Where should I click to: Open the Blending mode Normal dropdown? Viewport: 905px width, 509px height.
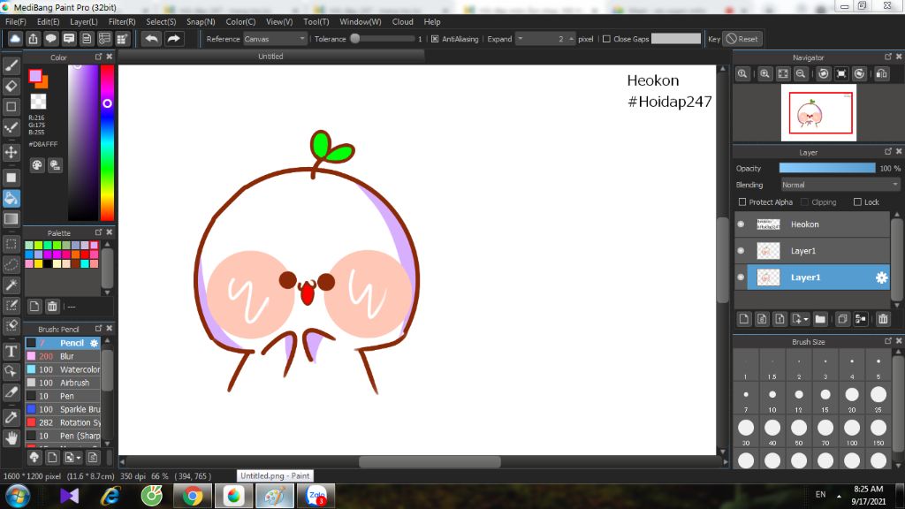(840, 185)
